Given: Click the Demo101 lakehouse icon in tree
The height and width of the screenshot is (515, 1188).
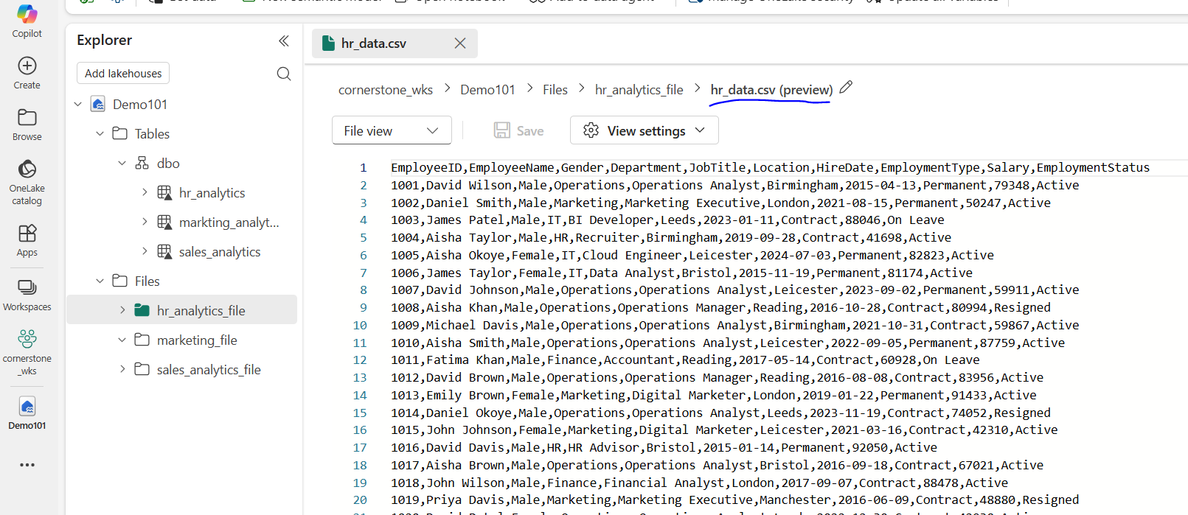Looking at the screenshot, I should coord(98,104).
